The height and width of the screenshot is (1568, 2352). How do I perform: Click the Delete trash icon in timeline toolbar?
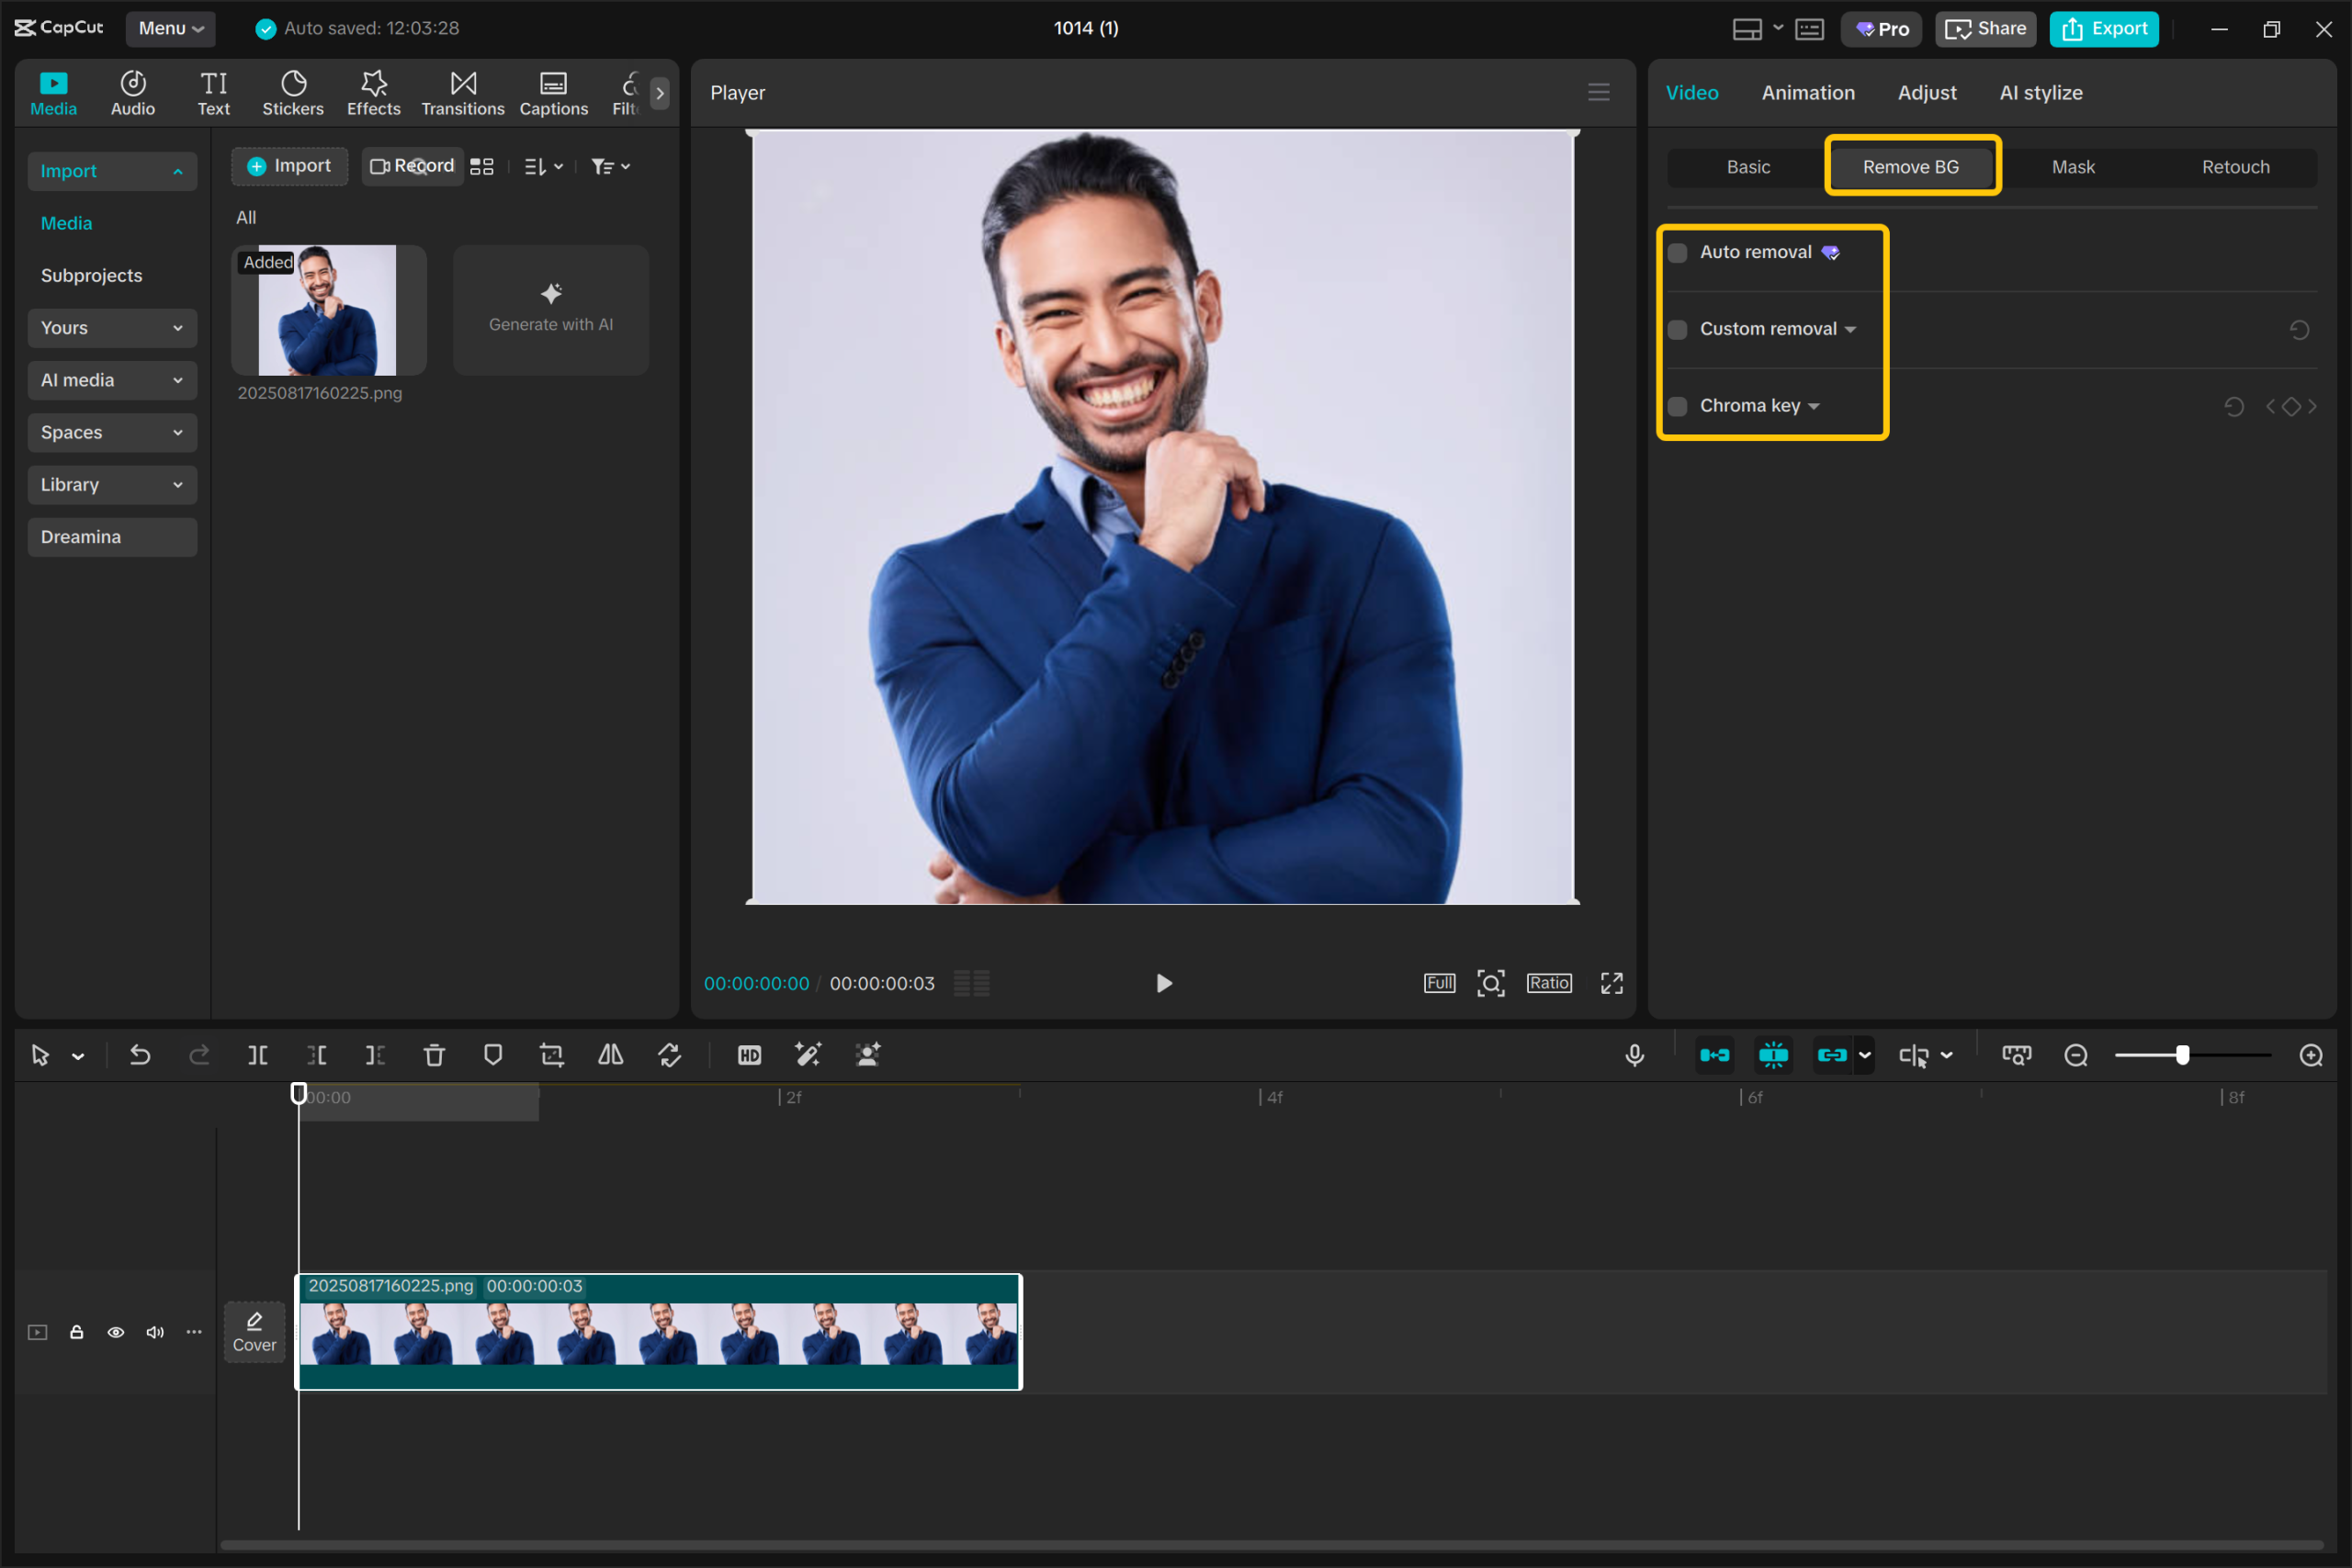click(x=434, y=1055)
